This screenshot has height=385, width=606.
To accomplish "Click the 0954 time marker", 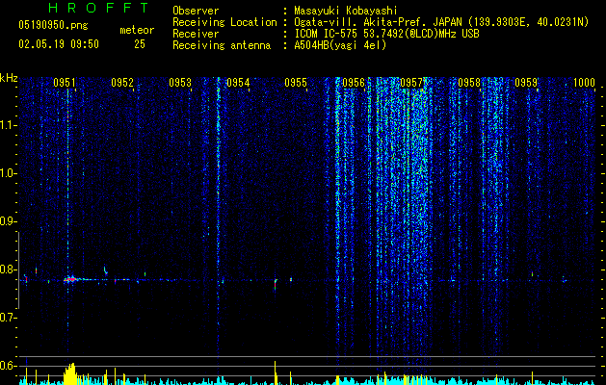I will coord(238,83).
